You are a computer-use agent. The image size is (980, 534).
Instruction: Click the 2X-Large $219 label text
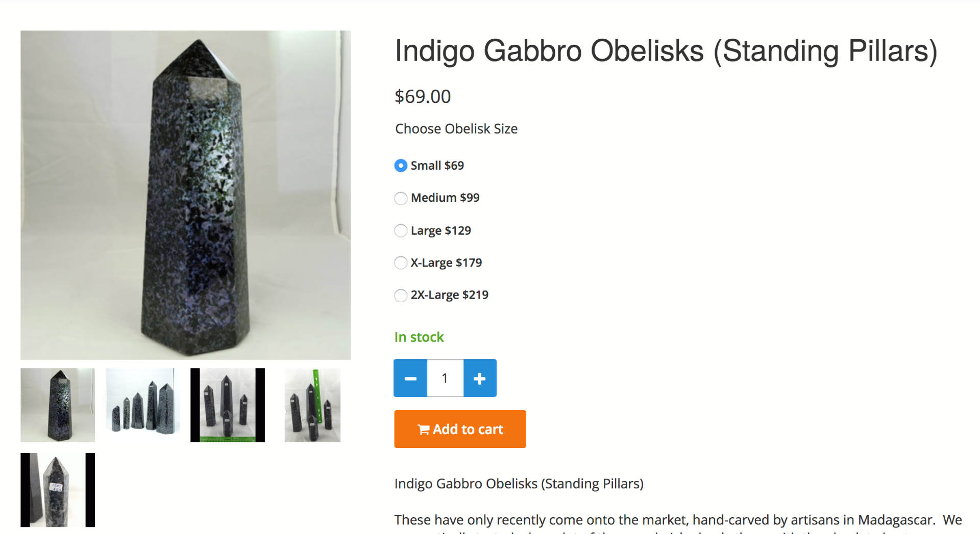(449, 295)
